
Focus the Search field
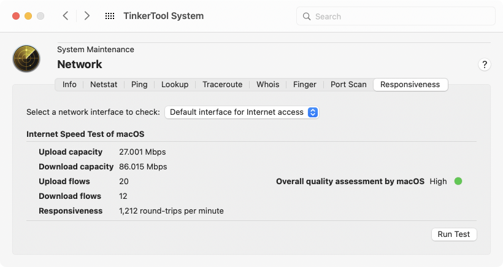(x=396, y=17)
